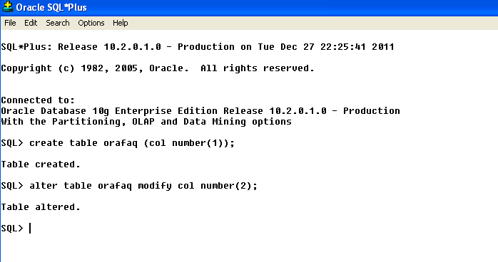Click the Copyright 1982, 2005 Oracle line
This screenshot has width=498, height=262.
158,68
